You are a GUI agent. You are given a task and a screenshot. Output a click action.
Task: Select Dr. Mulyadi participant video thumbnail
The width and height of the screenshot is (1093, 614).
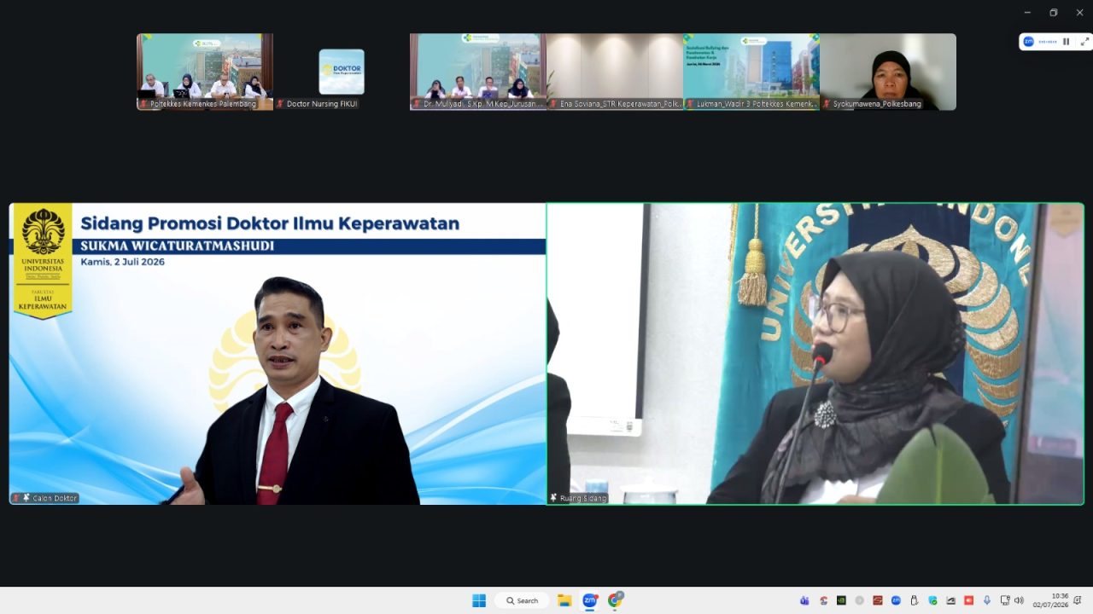[x=478, y=72]
